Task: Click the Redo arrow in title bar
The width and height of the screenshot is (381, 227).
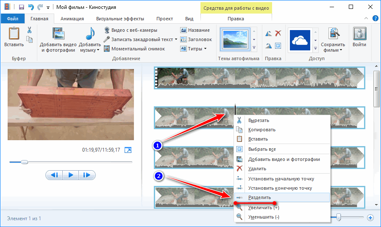Action: 40,7
